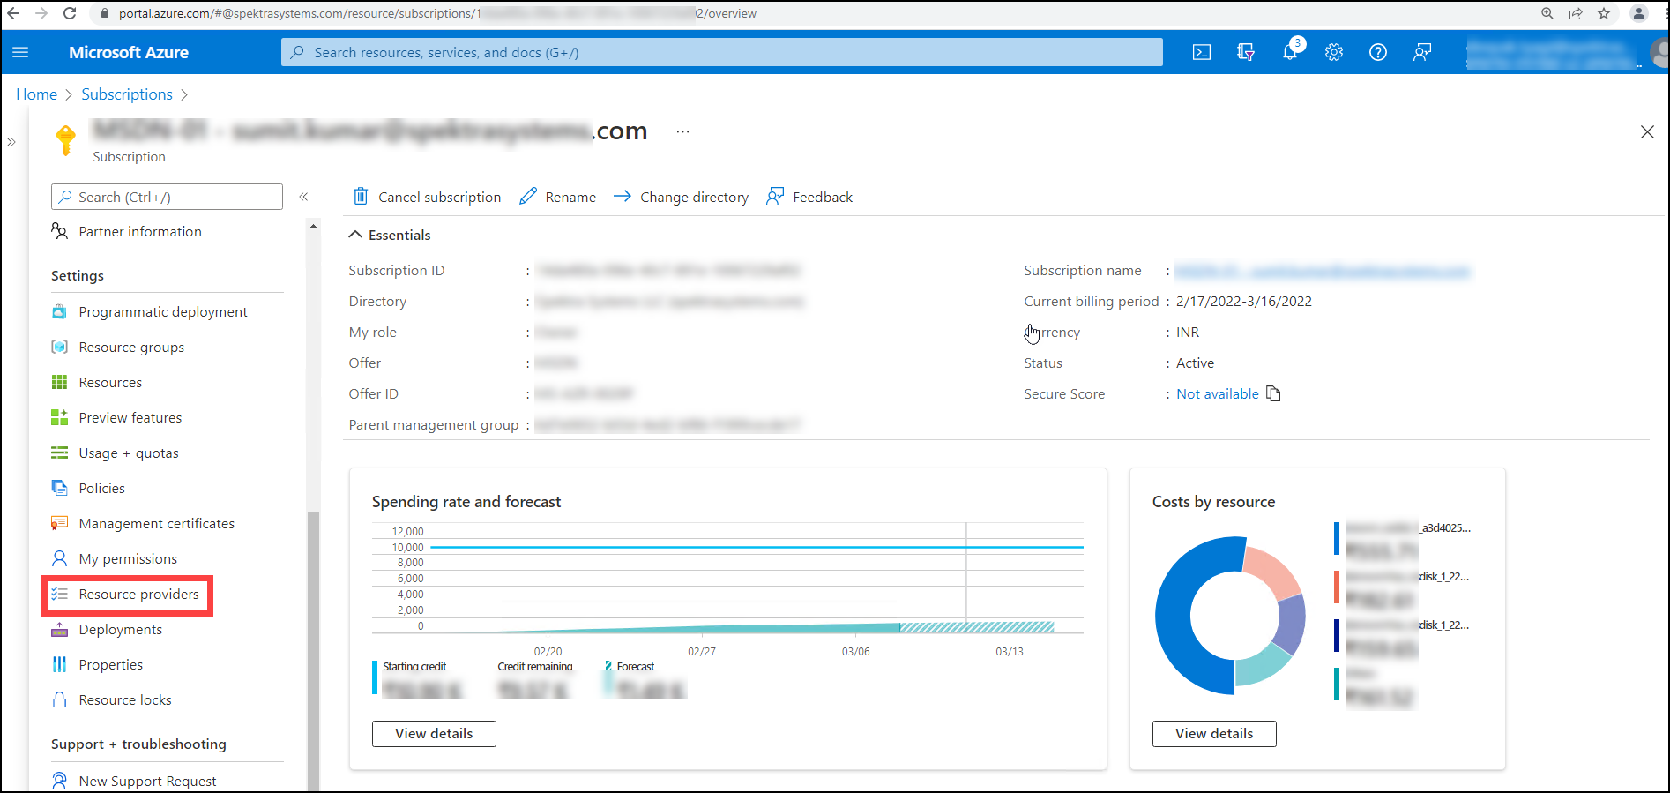Click the browser back arrow
This screenshot has height=793, width=1670.
click(13, 13)
